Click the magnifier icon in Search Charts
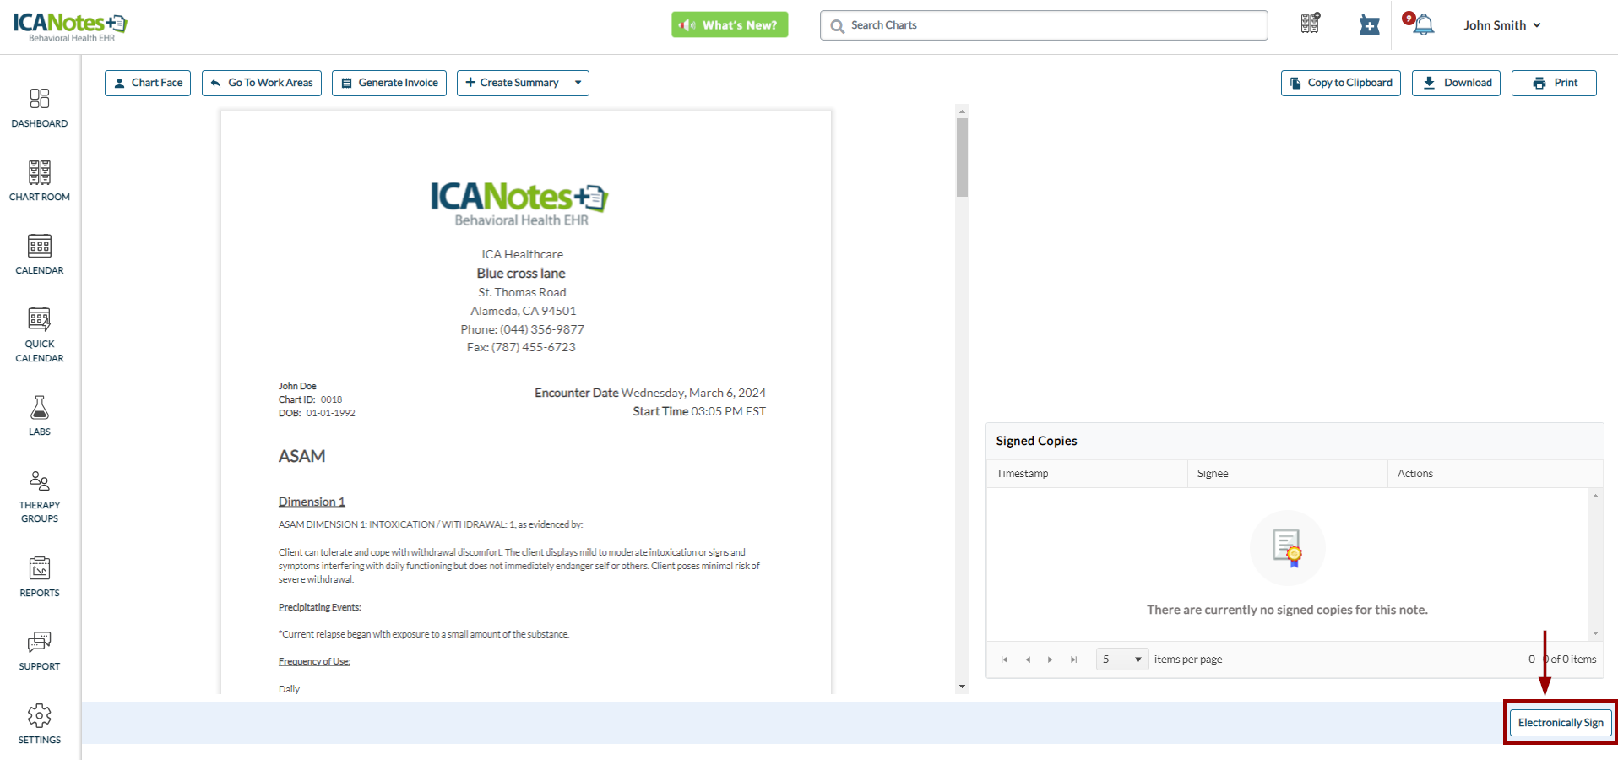This screenshot has width=1618, height=760. [837, 26]
